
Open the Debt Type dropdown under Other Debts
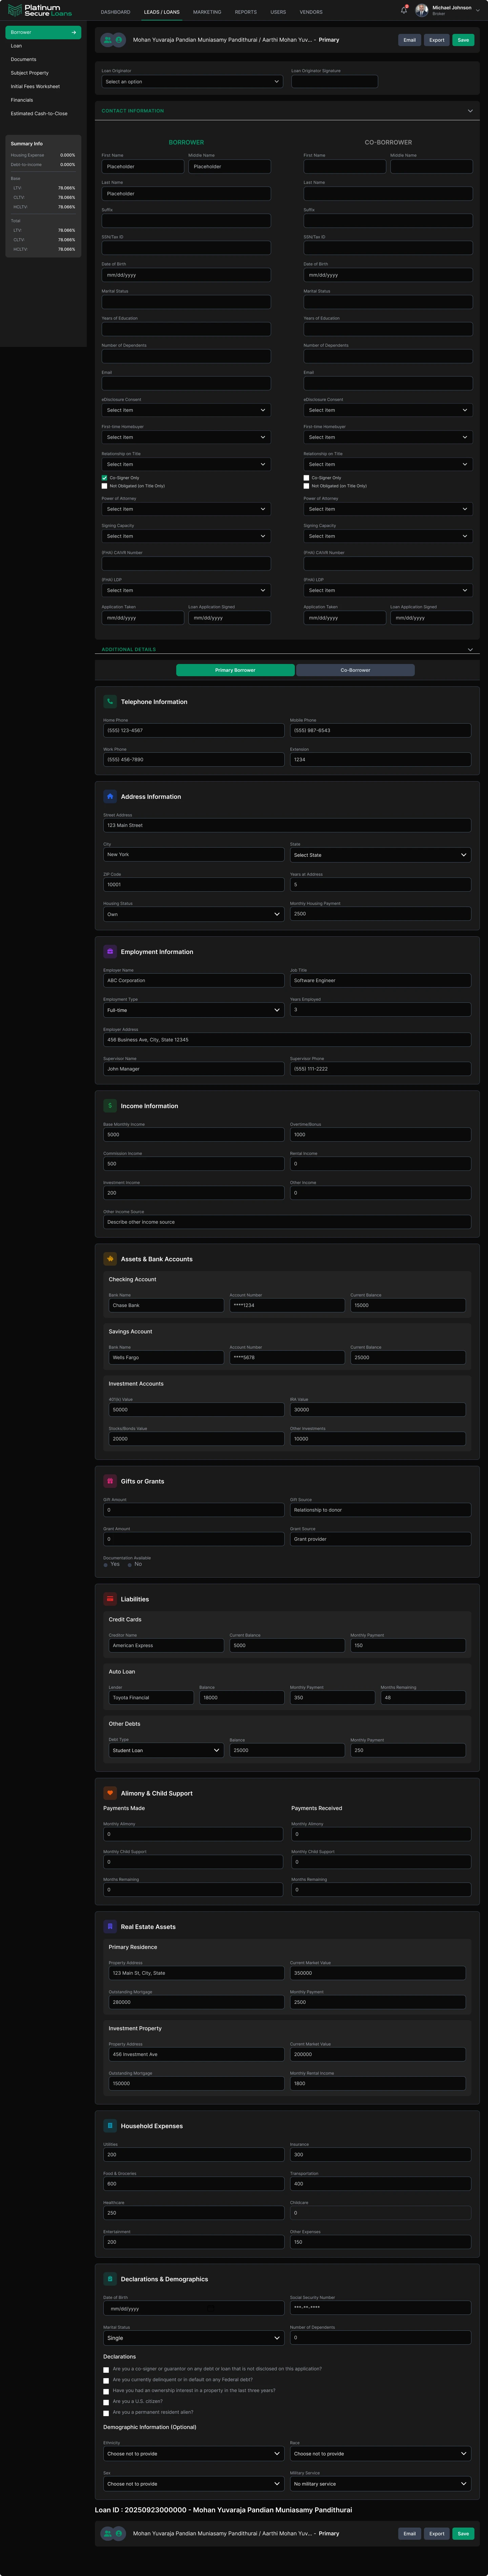click(x=166, y=1750)
